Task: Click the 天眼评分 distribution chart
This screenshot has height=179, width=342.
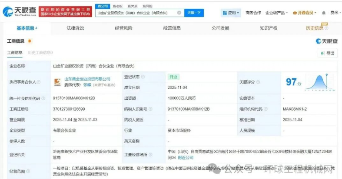Action: pos(319,81)
